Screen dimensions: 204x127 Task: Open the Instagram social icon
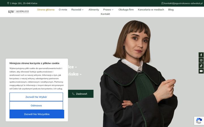[201, 60]
